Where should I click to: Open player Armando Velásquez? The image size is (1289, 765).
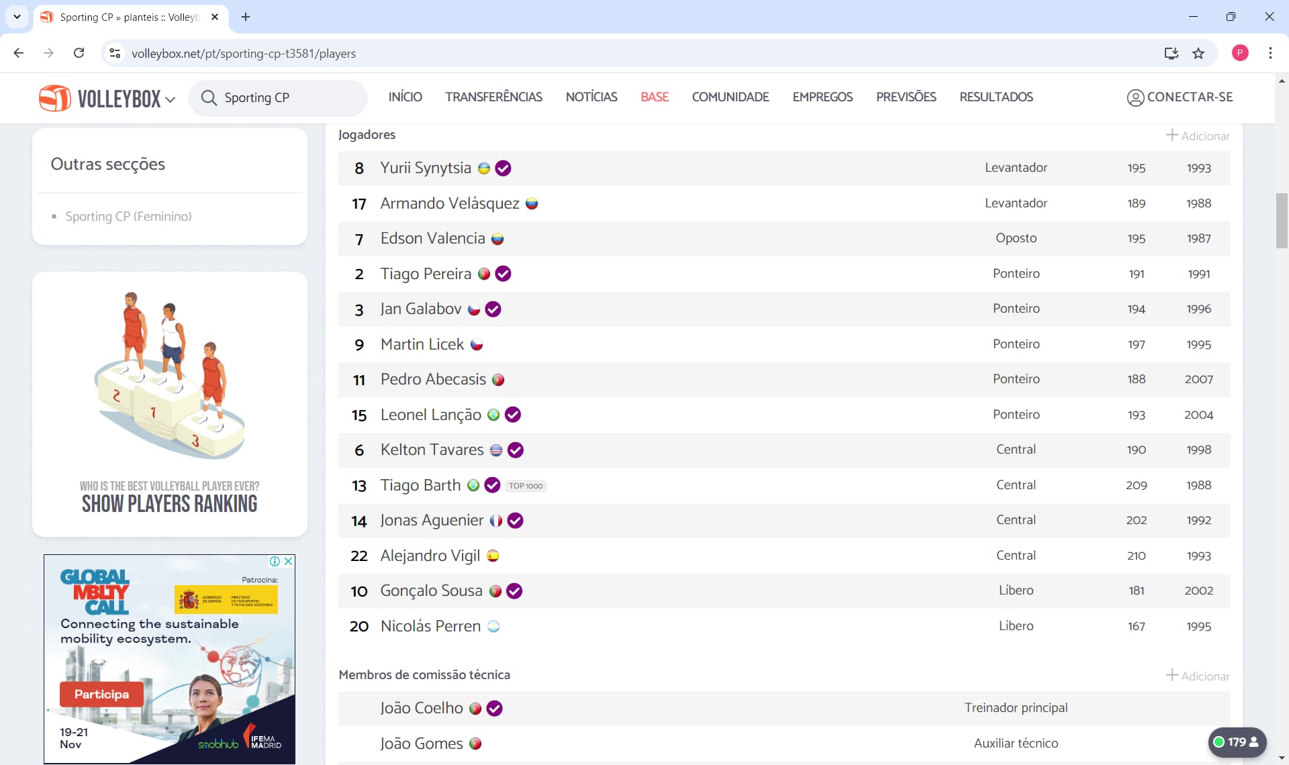click(450, 203)
